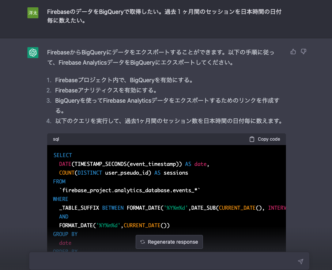Click the send message paper-plane icon
332x270 pixels.
301,261
